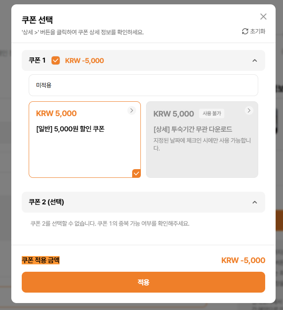Screen dimensions: 283x310
Task: Click the corner checkmark on selected coupon
Action: click(136, 173)
